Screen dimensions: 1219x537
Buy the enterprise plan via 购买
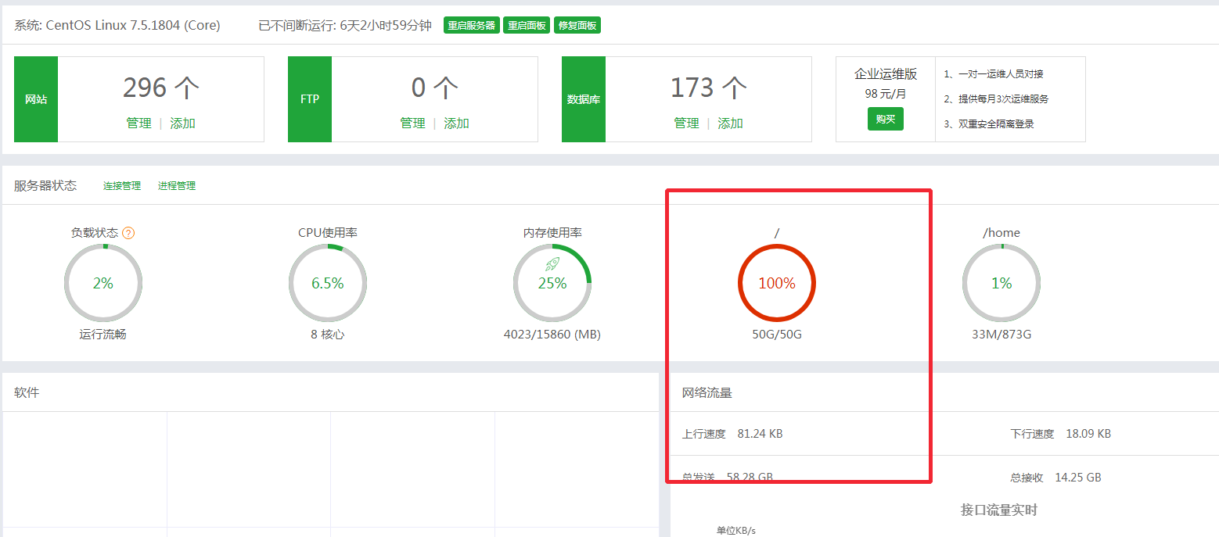click(x=886, y=119)
